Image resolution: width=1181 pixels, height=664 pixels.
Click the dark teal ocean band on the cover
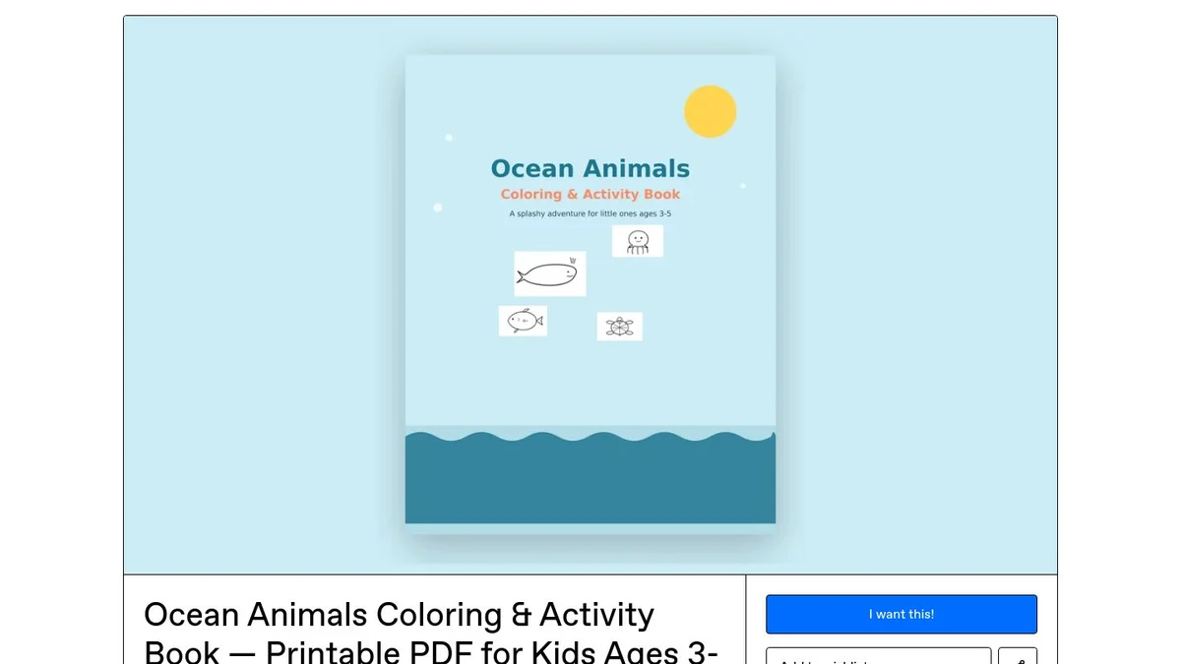click(590, 482)
